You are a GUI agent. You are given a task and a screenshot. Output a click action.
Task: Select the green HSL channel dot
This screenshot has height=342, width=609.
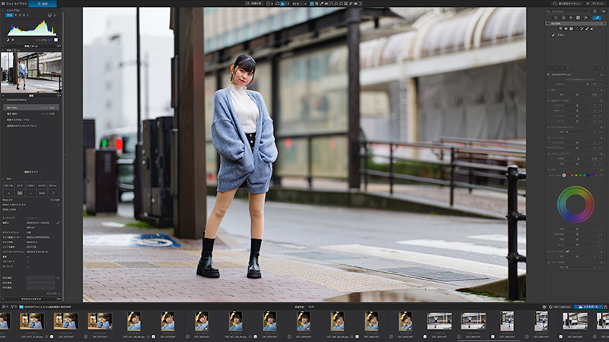[580, 176]
